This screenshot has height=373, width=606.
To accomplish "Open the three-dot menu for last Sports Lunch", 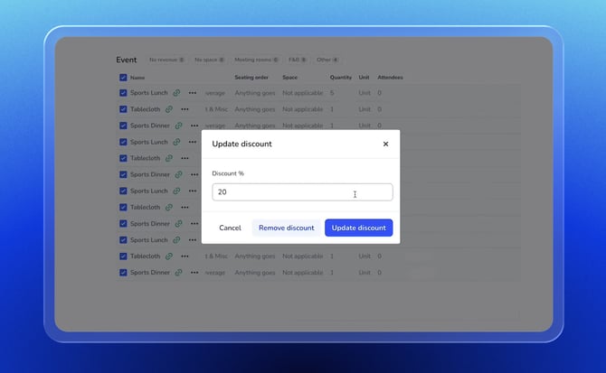I will (x=193, y=240).
